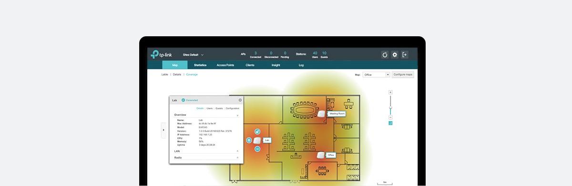The width and height of the screenshot is (572, 186).
Task: Click the Configure maps button
Action: pyautogui.click(x=403, y=75)
